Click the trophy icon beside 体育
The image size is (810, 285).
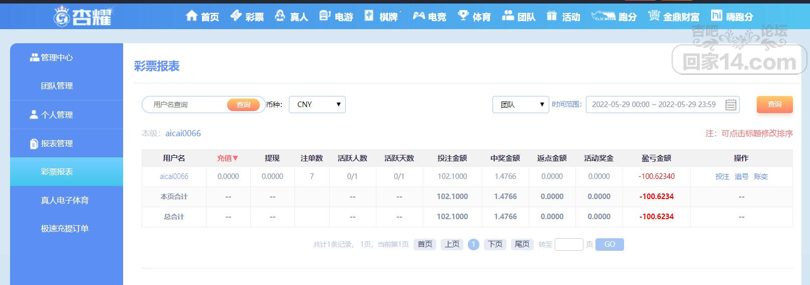(463, 16)
